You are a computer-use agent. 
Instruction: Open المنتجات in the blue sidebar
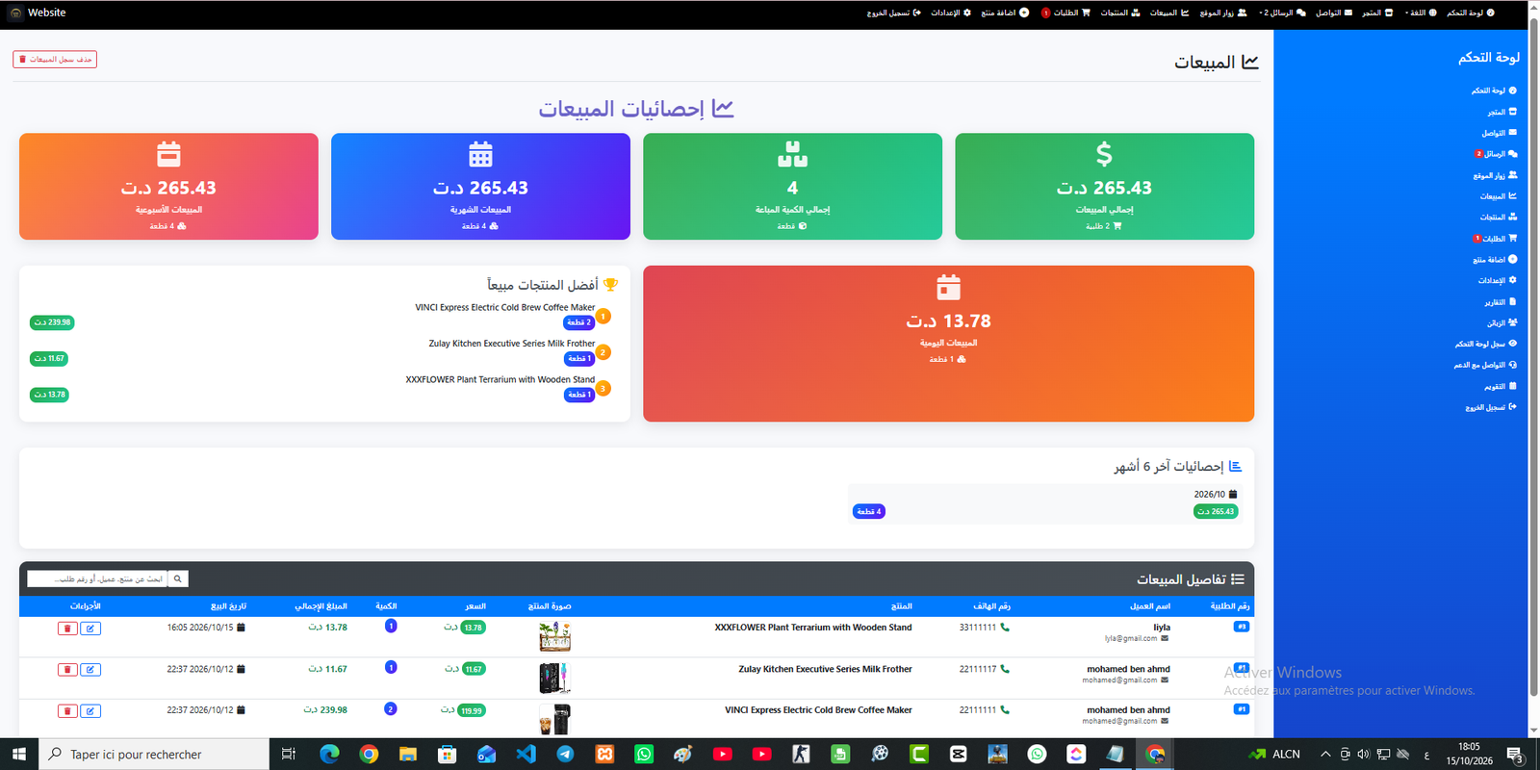click(x=1499, y=218)
